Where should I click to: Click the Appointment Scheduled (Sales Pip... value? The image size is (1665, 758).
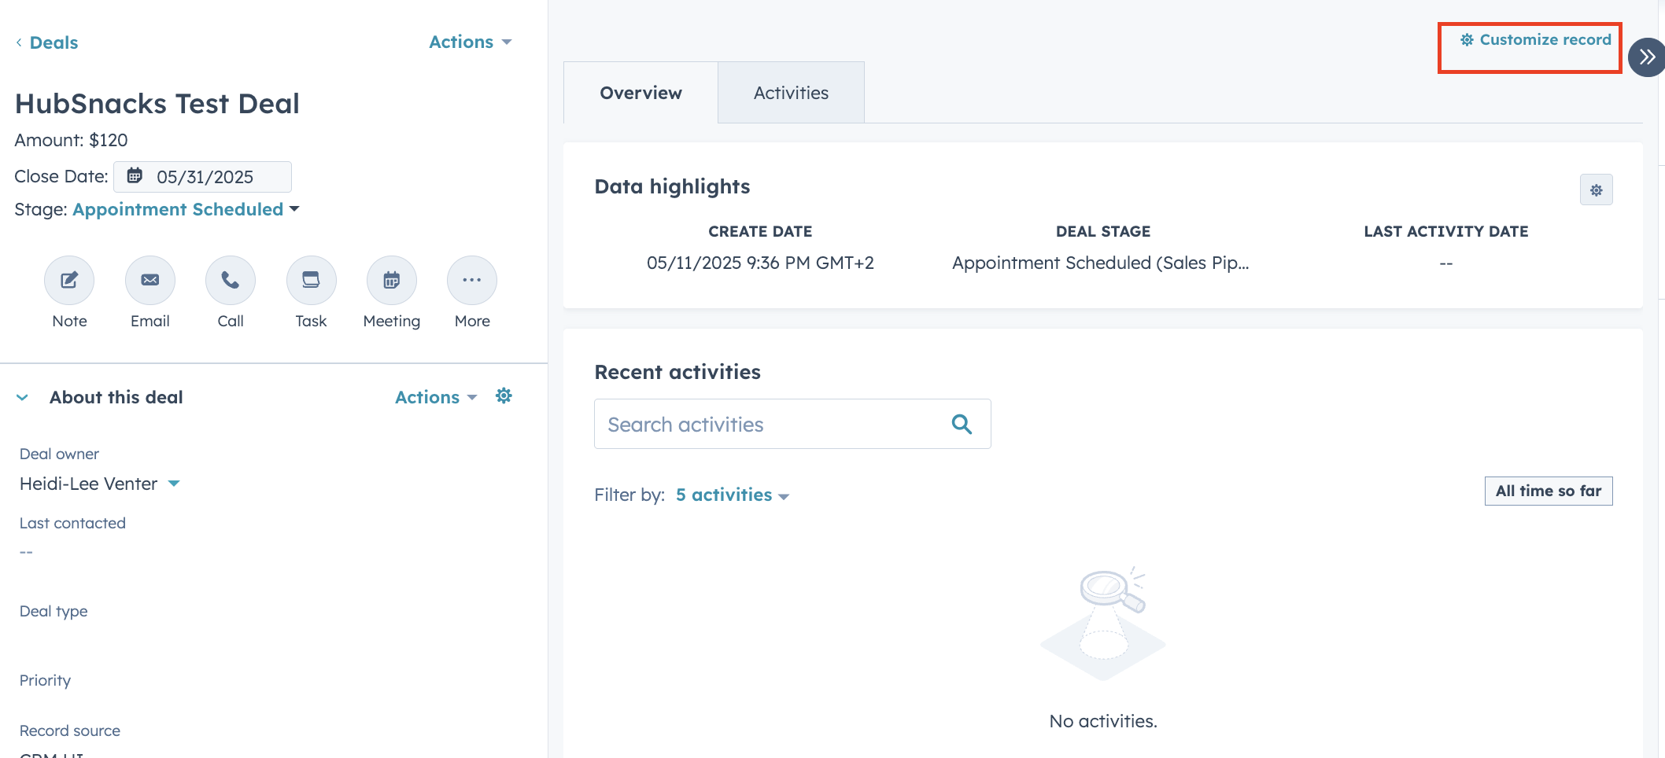point(1101,263)
